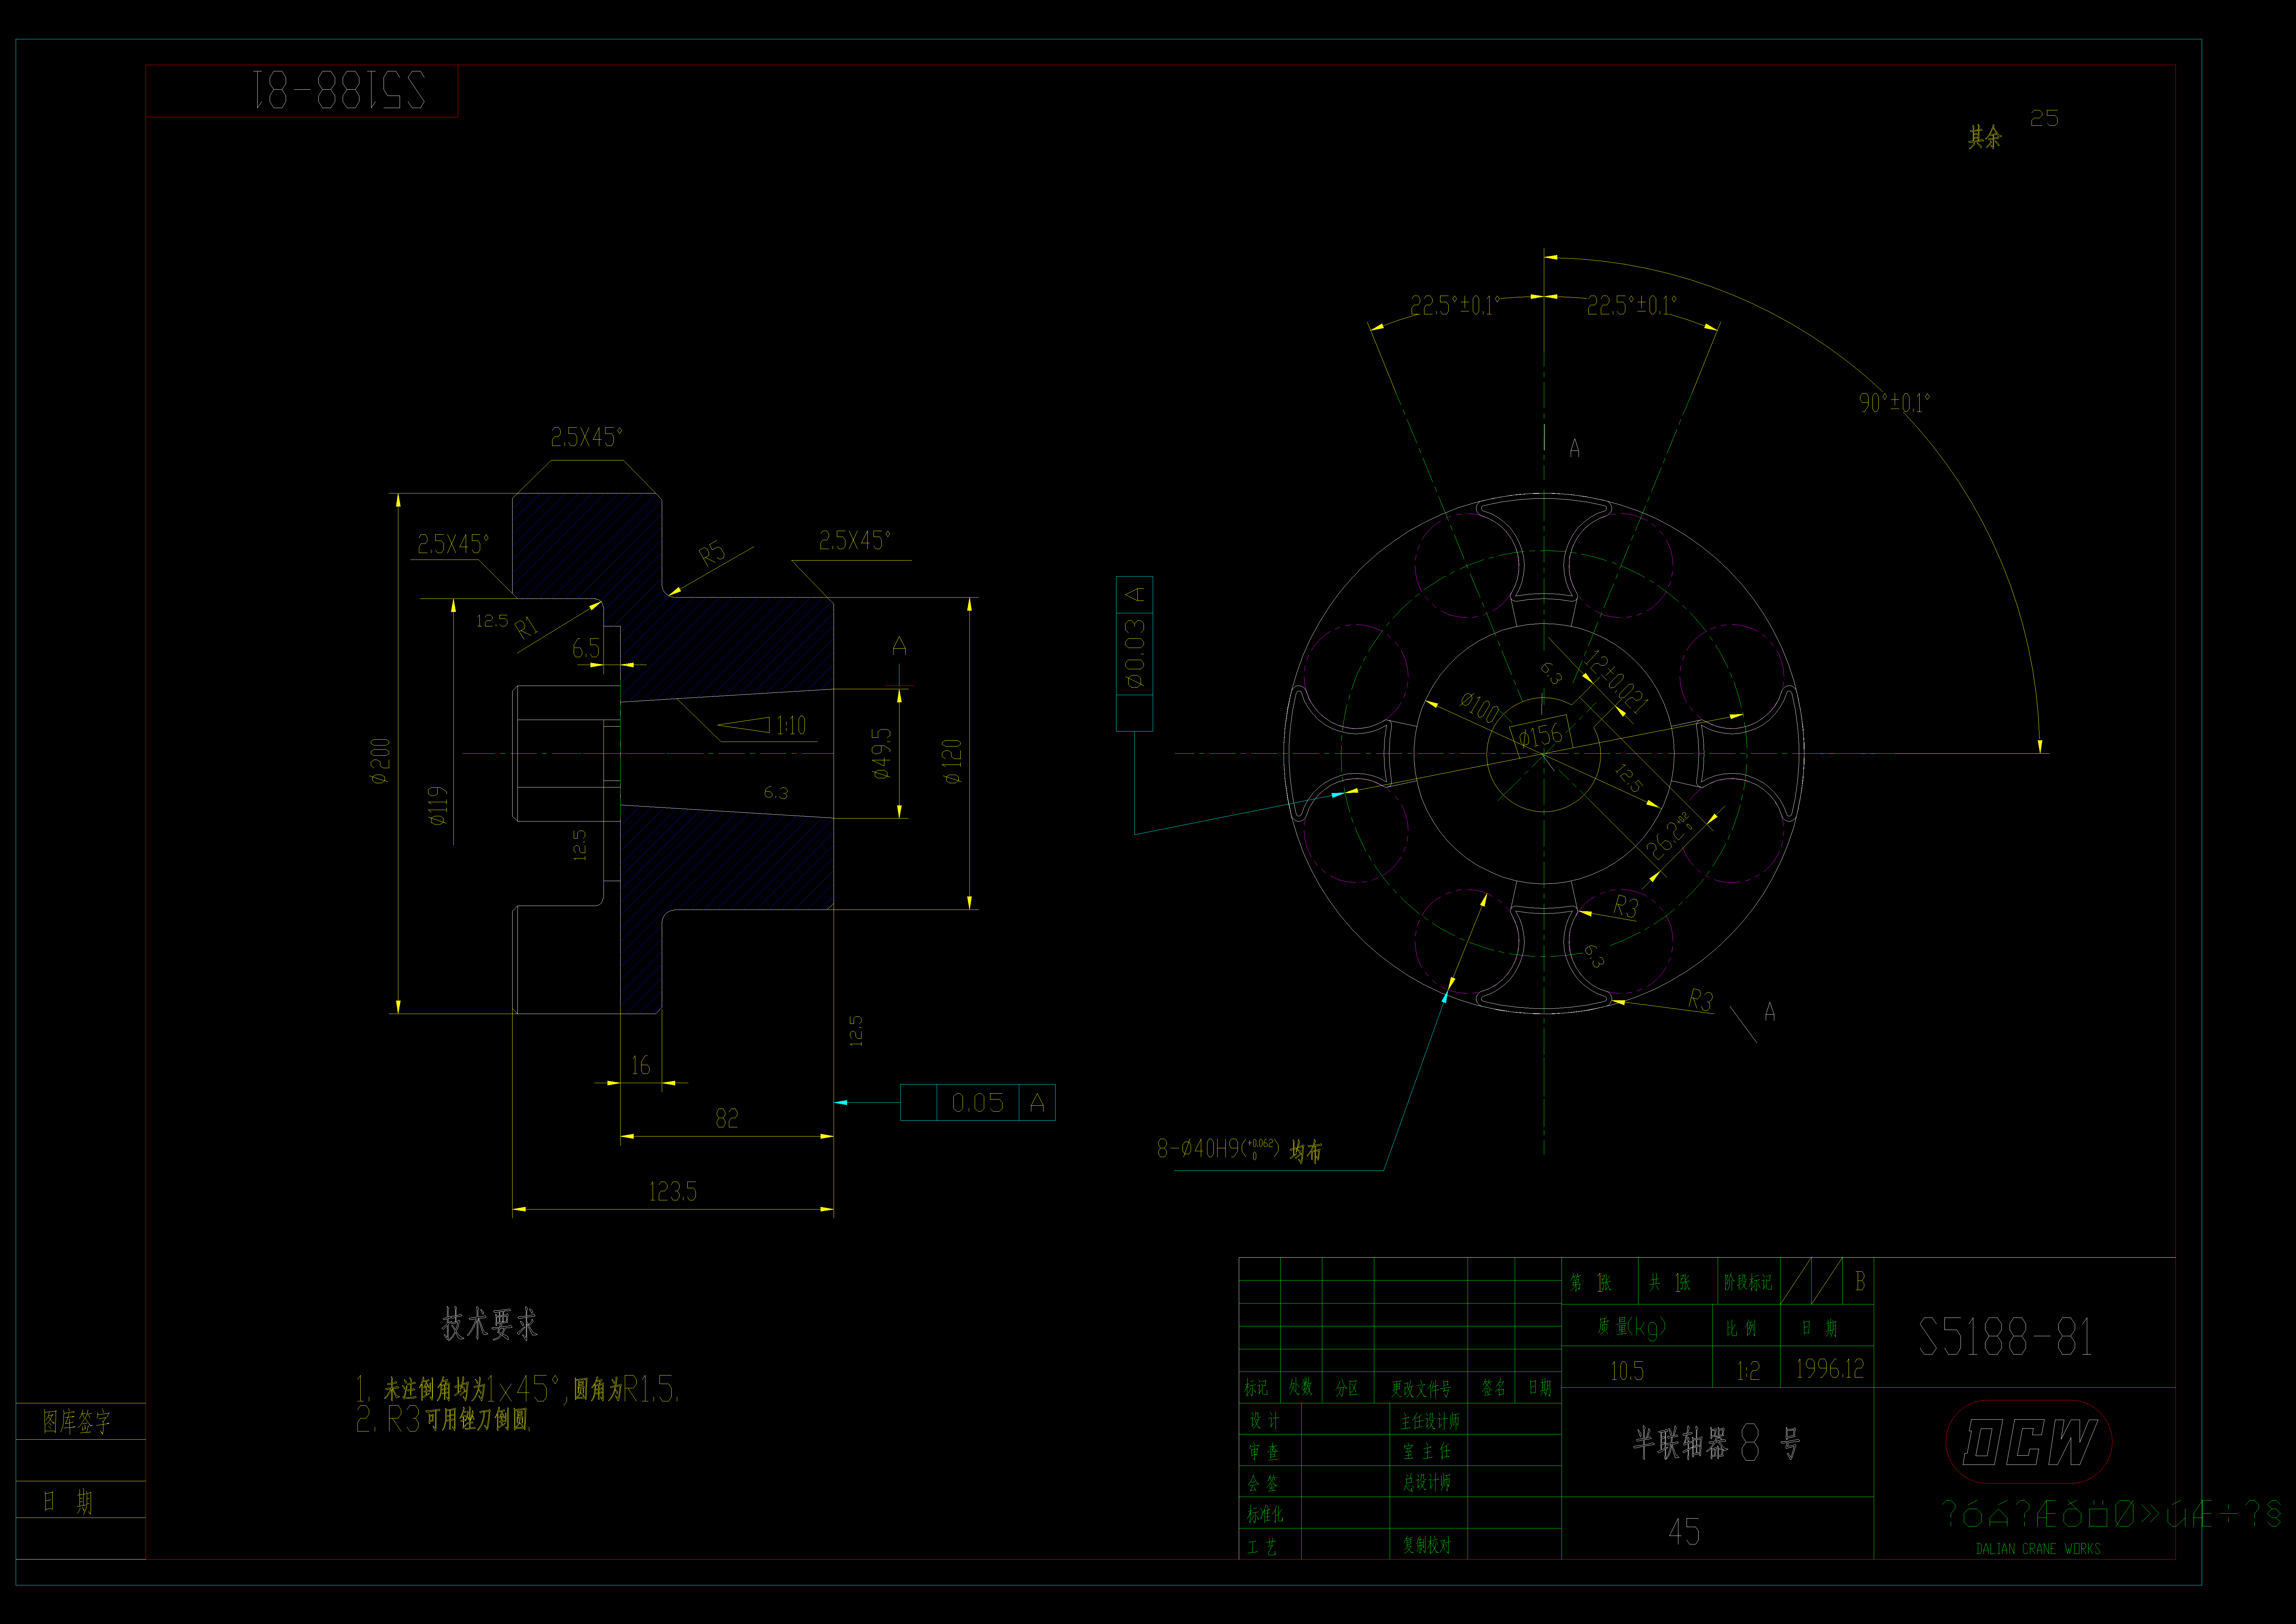Click the 会签 row label
The width and height of the screenshot is (2296, 1624).
(x=1263, y=1483)
